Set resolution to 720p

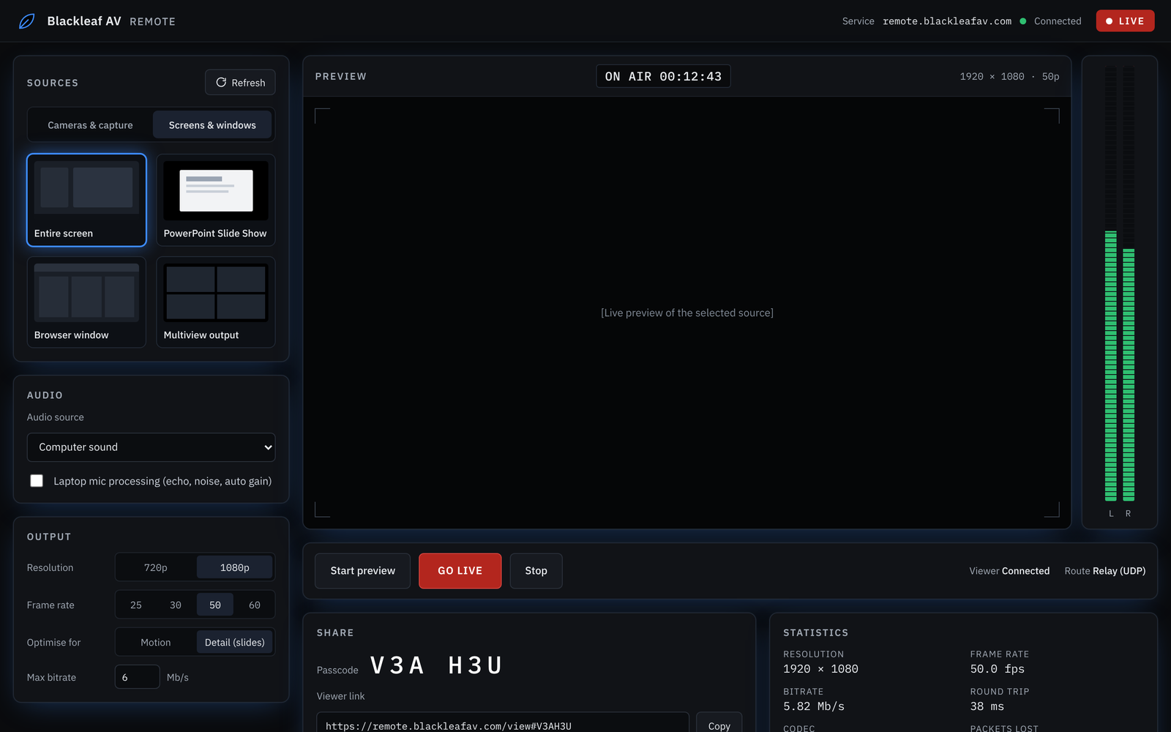click(x=156, y=567)
